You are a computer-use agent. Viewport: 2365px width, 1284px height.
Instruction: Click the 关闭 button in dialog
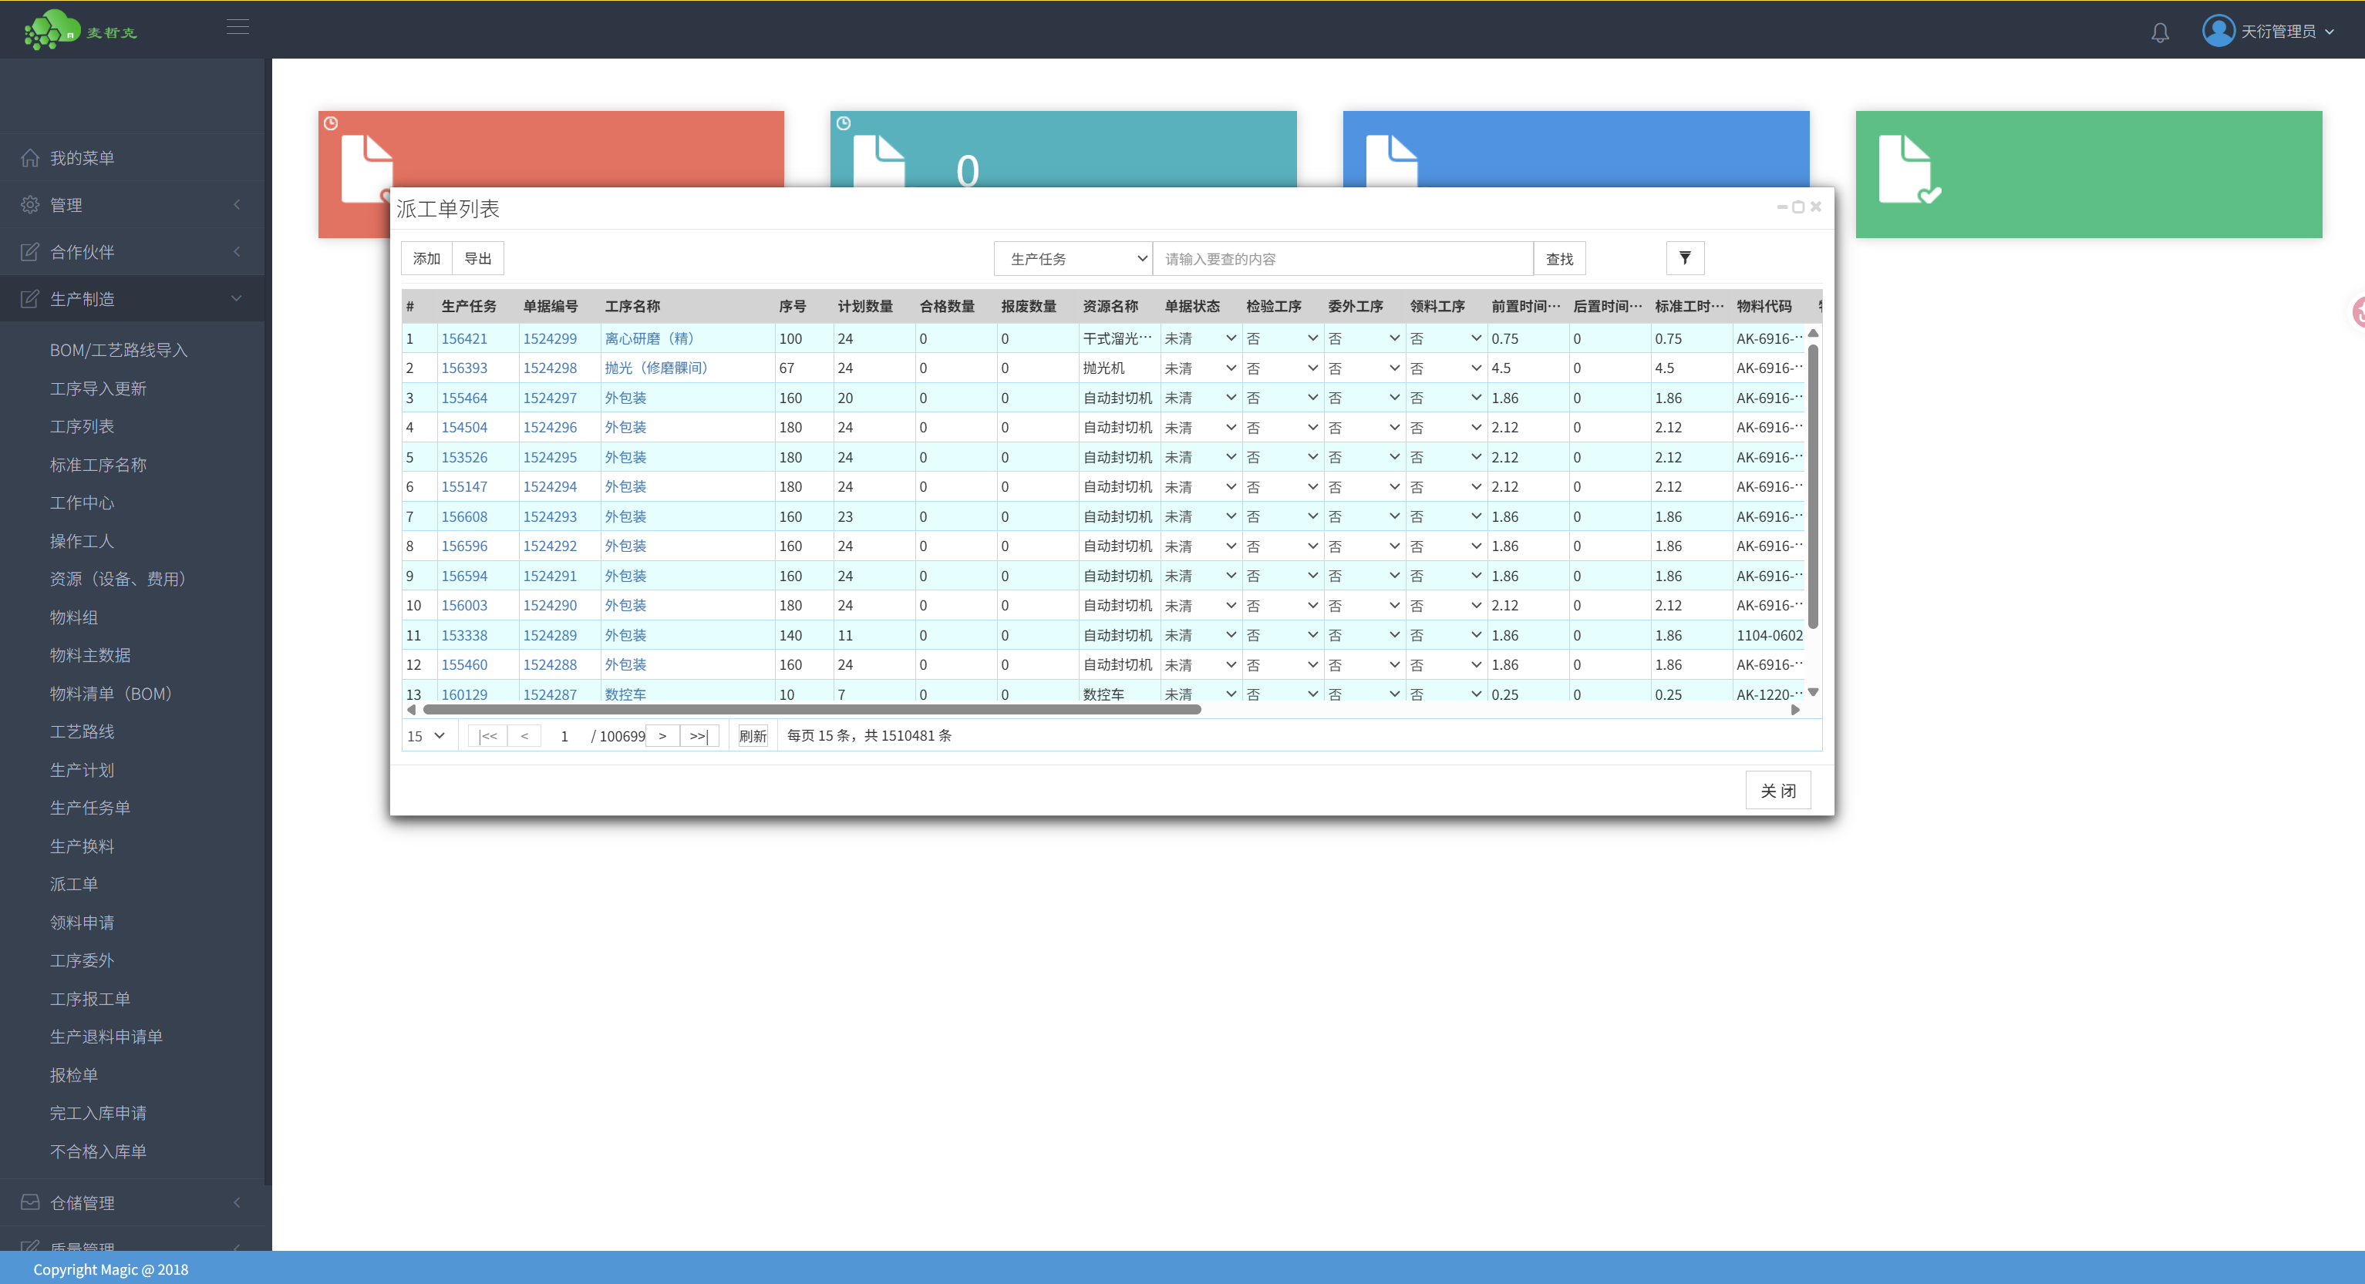(x=1777, y=790)
